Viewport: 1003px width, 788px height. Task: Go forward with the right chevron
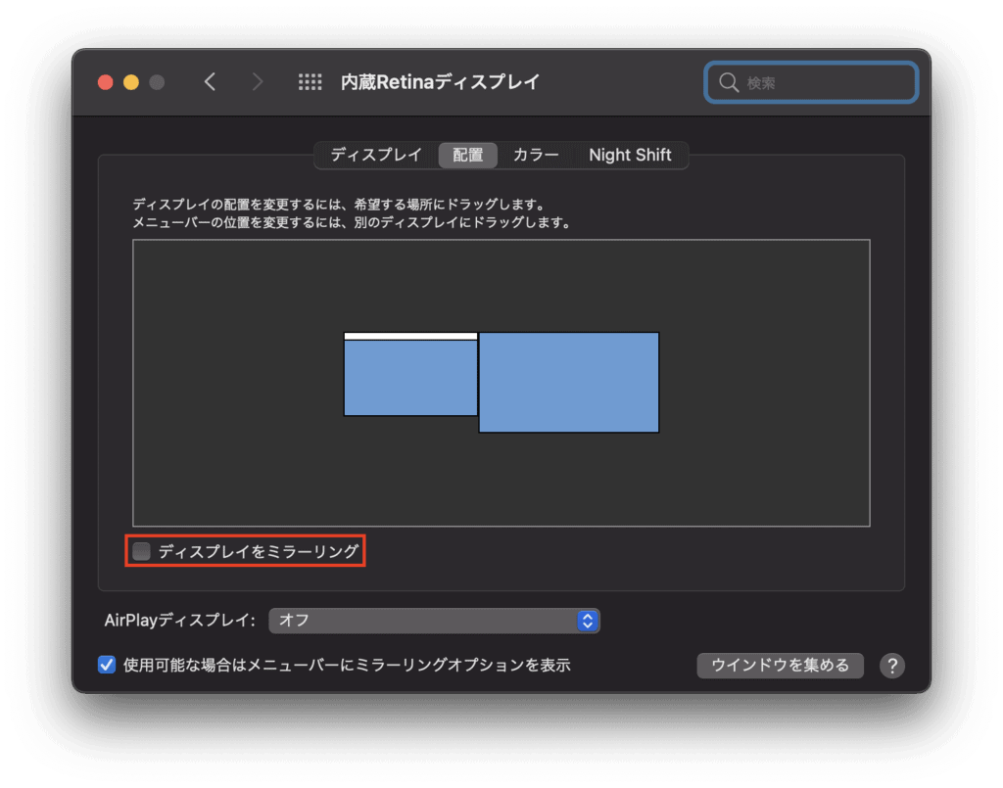258,82
